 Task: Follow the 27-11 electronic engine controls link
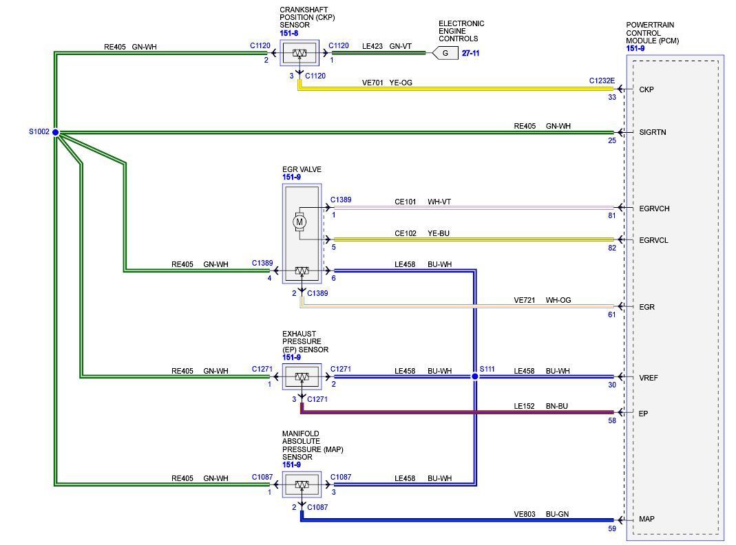471,52
